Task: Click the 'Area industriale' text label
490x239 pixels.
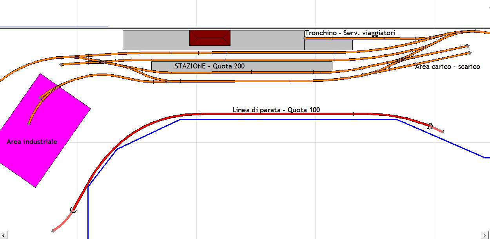Action: (32, 142)
